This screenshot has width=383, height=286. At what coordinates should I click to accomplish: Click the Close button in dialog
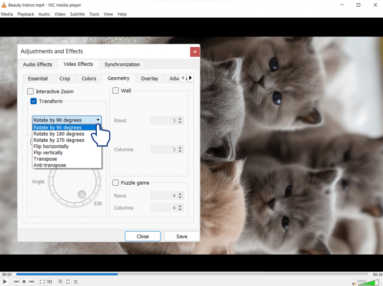pyautogui.click(x=143, y=236)
